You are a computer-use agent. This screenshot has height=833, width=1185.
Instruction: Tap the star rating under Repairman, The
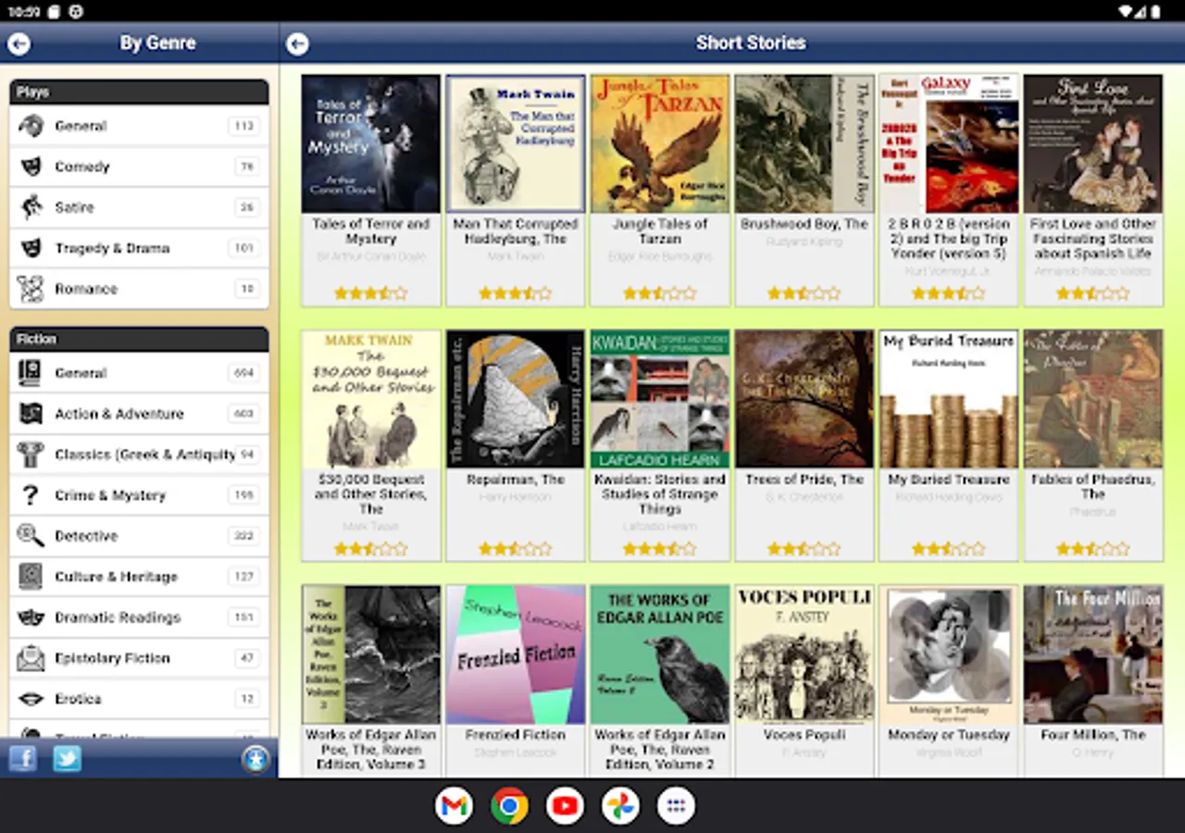[516, 549]
